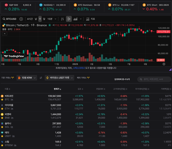Viewport: 172px width, 149px height.
Task: Open the 빗썸 KRW exchange dropdown
Action: pos(27,78)
